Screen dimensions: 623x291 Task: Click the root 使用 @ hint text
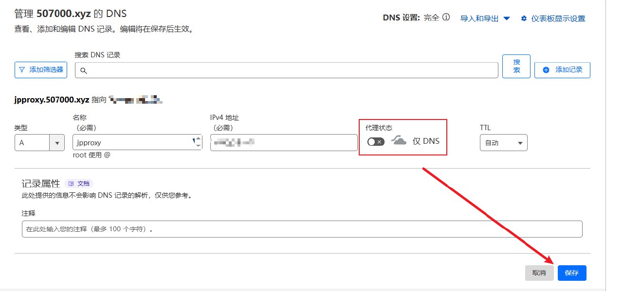click(91, 155)
